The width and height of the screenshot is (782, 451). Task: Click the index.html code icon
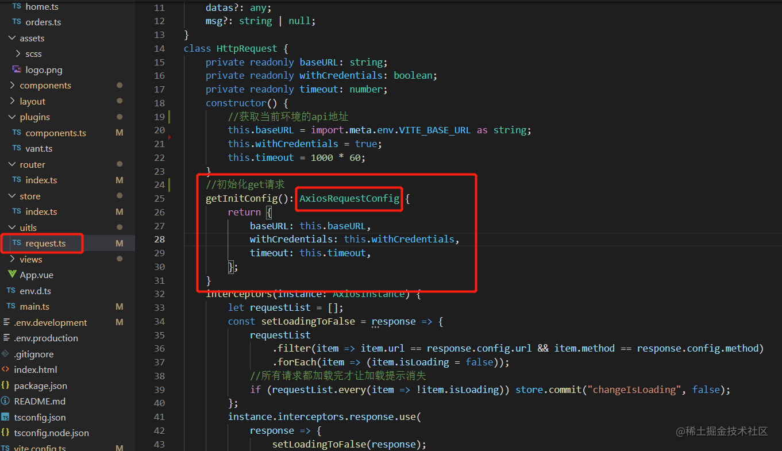pyautogui.click(x=6, y=369)
